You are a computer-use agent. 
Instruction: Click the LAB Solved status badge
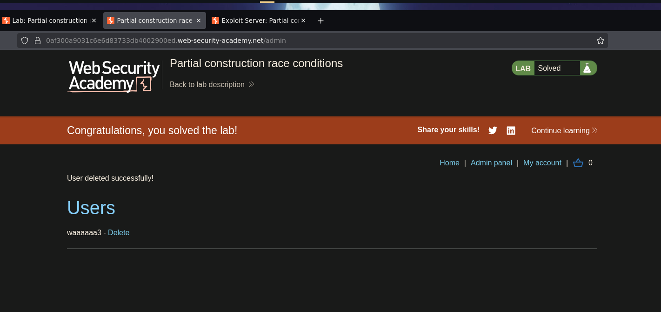tap(554, 68)
